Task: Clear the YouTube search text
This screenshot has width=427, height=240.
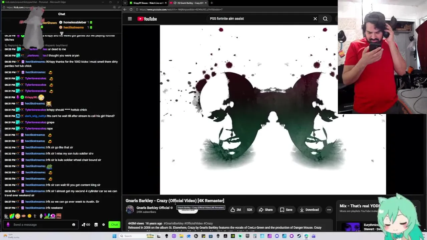Action: 315,19
